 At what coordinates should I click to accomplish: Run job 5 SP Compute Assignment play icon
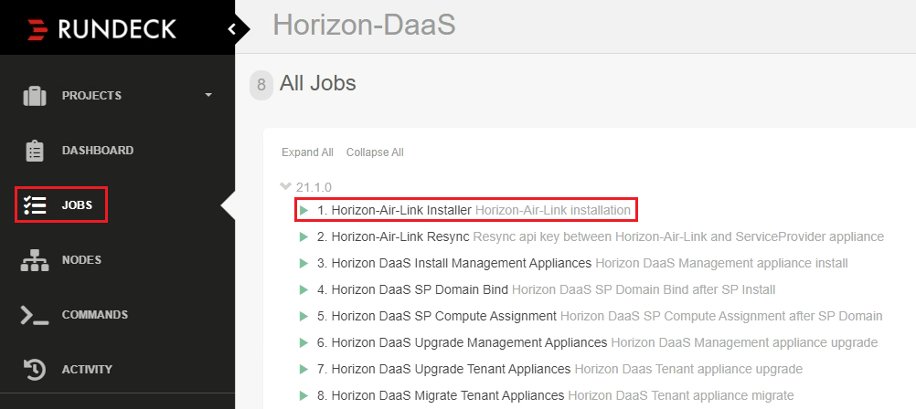click(x=304, y=316)
